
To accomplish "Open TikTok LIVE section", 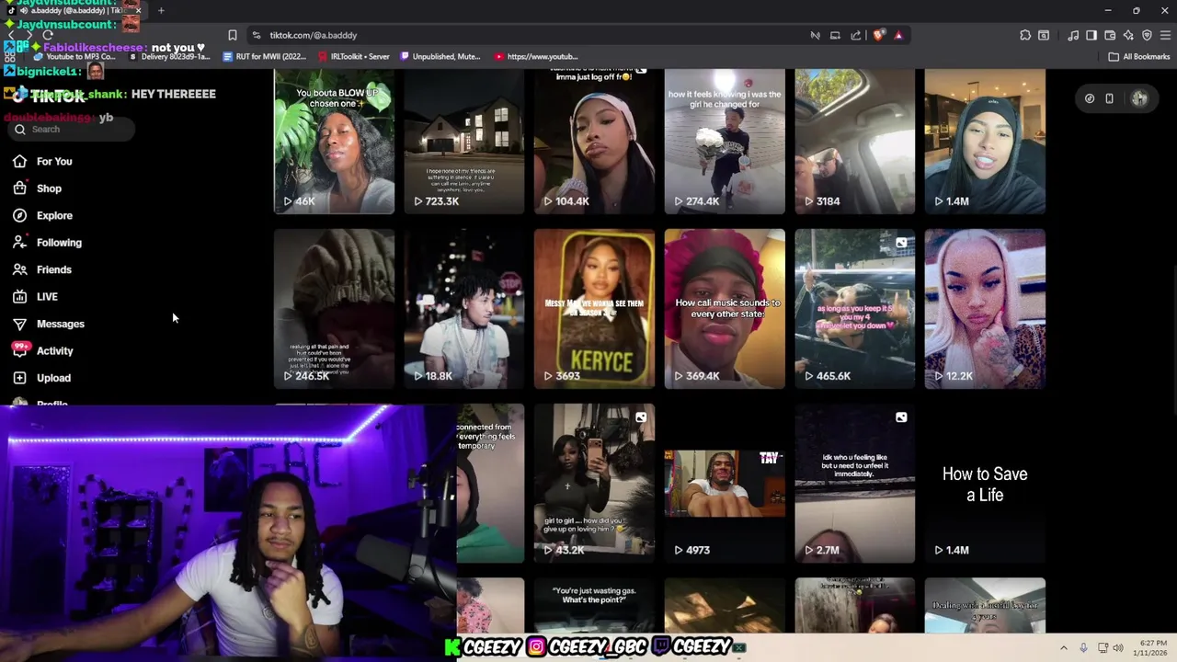I will click(x=36, y=297).
